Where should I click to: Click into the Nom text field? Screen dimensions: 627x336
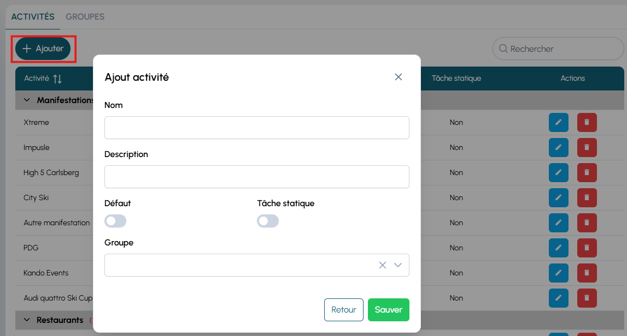pyautogui.click(x=256, y=128)
